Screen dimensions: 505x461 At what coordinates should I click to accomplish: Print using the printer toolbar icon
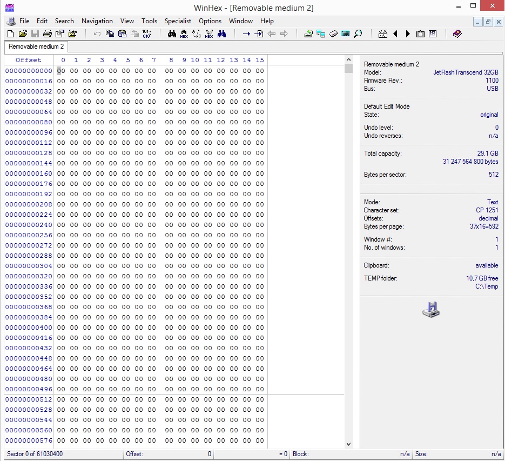coord(48,34)
